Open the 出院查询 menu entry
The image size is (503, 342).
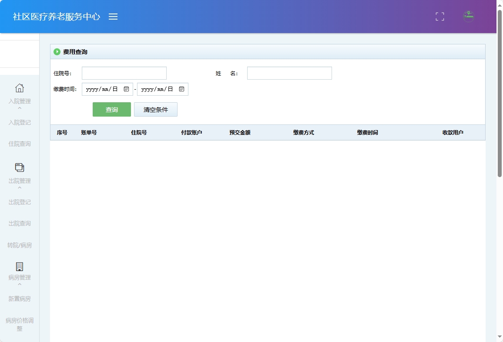tap(19, 223)
